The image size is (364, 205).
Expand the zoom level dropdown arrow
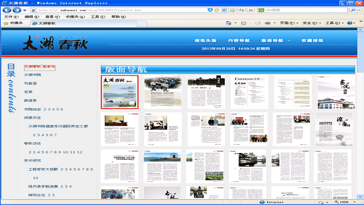[x=354, y=202]
